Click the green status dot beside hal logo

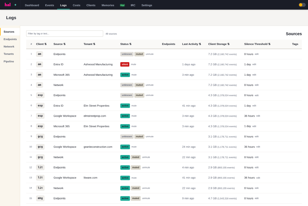click(15, 5)
